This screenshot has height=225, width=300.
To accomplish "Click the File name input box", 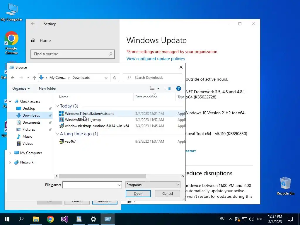I will click(90, 185).
